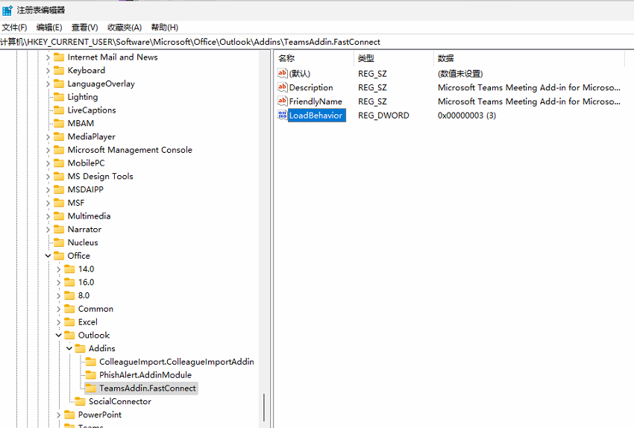Expand the LanguageOverlay key
Screen dimensions: 634x428
48,84
